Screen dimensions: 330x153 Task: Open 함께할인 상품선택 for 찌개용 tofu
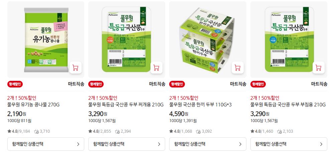pyautogui.click(x=127, y=144)
